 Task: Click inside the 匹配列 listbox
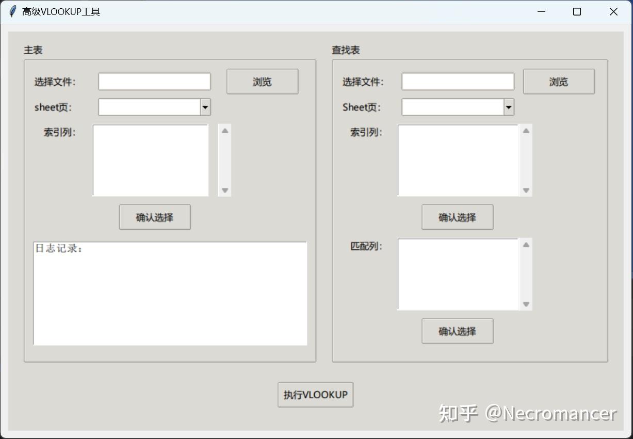click(x=458, y=274)
